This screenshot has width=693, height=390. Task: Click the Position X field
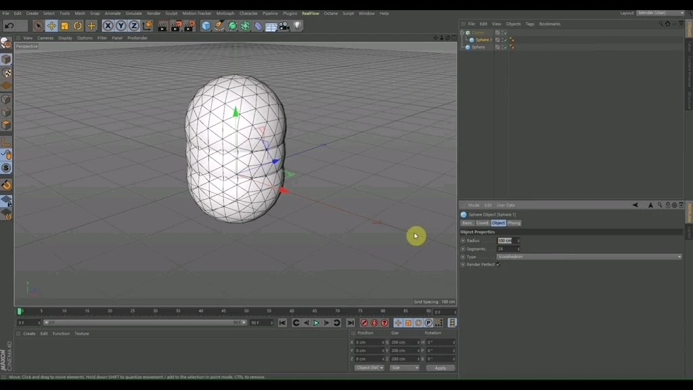[x=369, y=342]
